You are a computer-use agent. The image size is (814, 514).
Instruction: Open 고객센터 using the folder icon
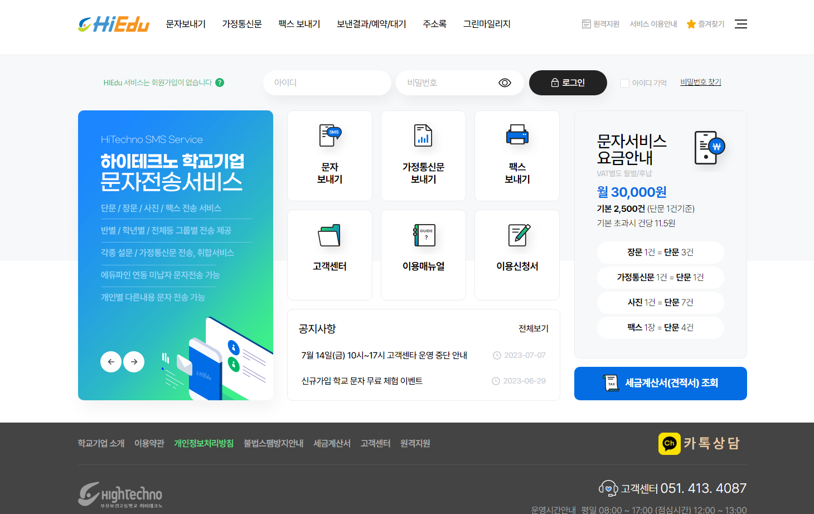[329, 235]
